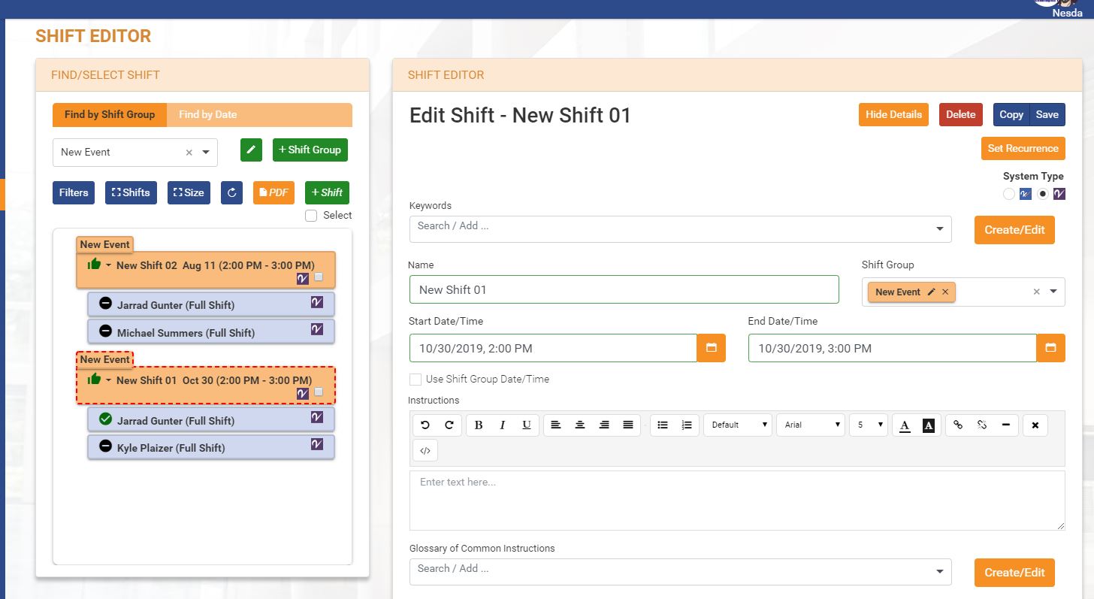This screenshot has width=1094, height=599.
Task: Switch to code view with the </> icon
Action: click(x=425, y=450)
